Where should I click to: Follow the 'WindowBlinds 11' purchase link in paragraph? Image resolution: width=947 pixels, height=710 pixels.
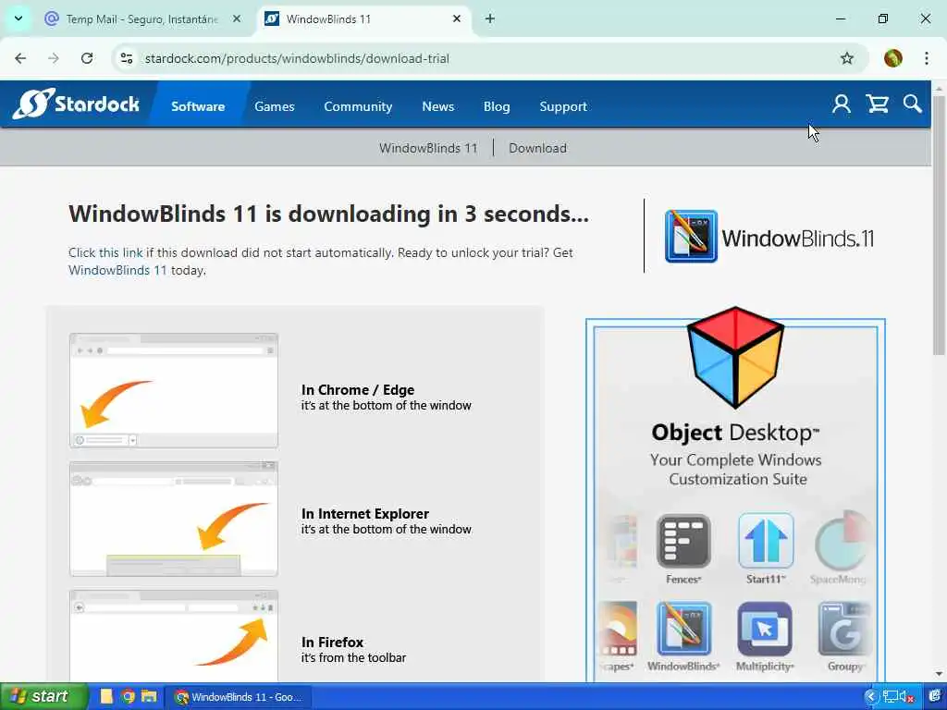tap(117, 270)
